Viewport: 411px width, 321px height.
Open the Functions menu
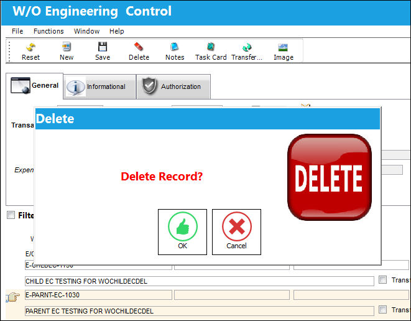click(48, 31)
